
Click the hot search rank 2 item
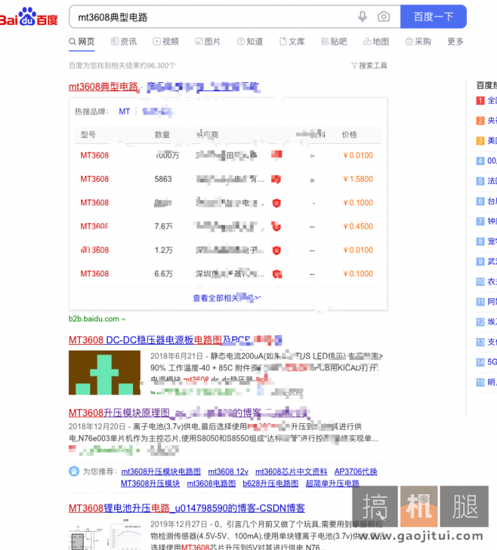tap(487, 121)
